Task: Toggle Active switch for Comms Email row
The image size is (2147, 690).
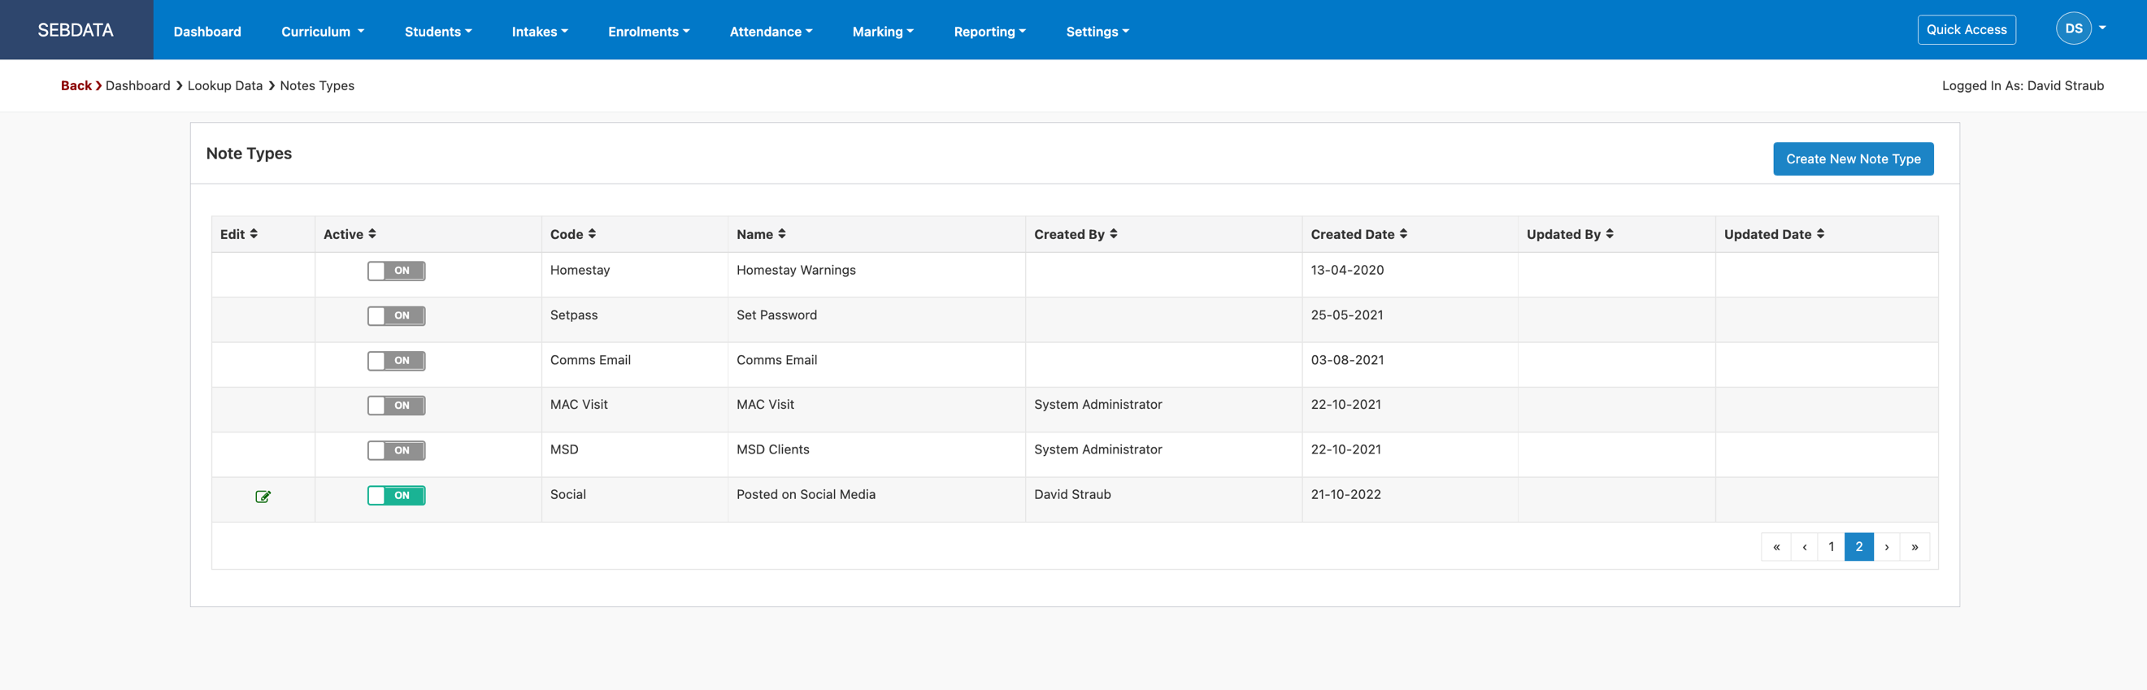Action: [397, 361]
